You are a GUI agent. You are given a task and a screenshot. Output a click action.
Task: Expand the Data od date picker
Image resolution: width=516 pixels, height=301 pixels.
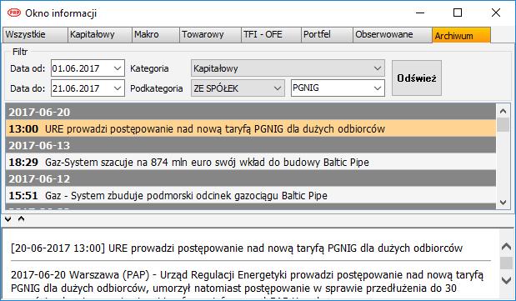coord(118,68)
